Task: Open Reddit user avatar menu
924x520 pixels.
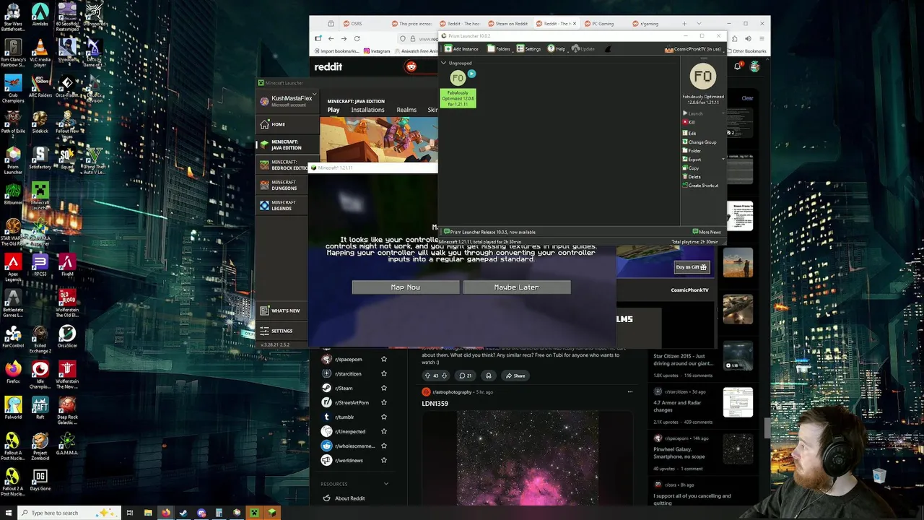Action: (x=754, y=66)
